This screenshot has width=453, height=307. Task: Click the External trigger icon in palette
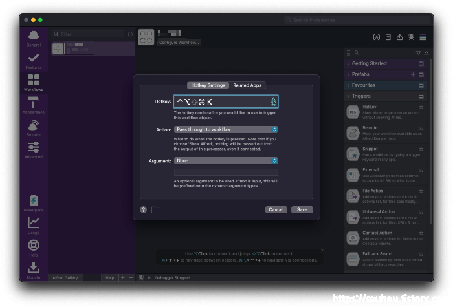pos(353,175)
